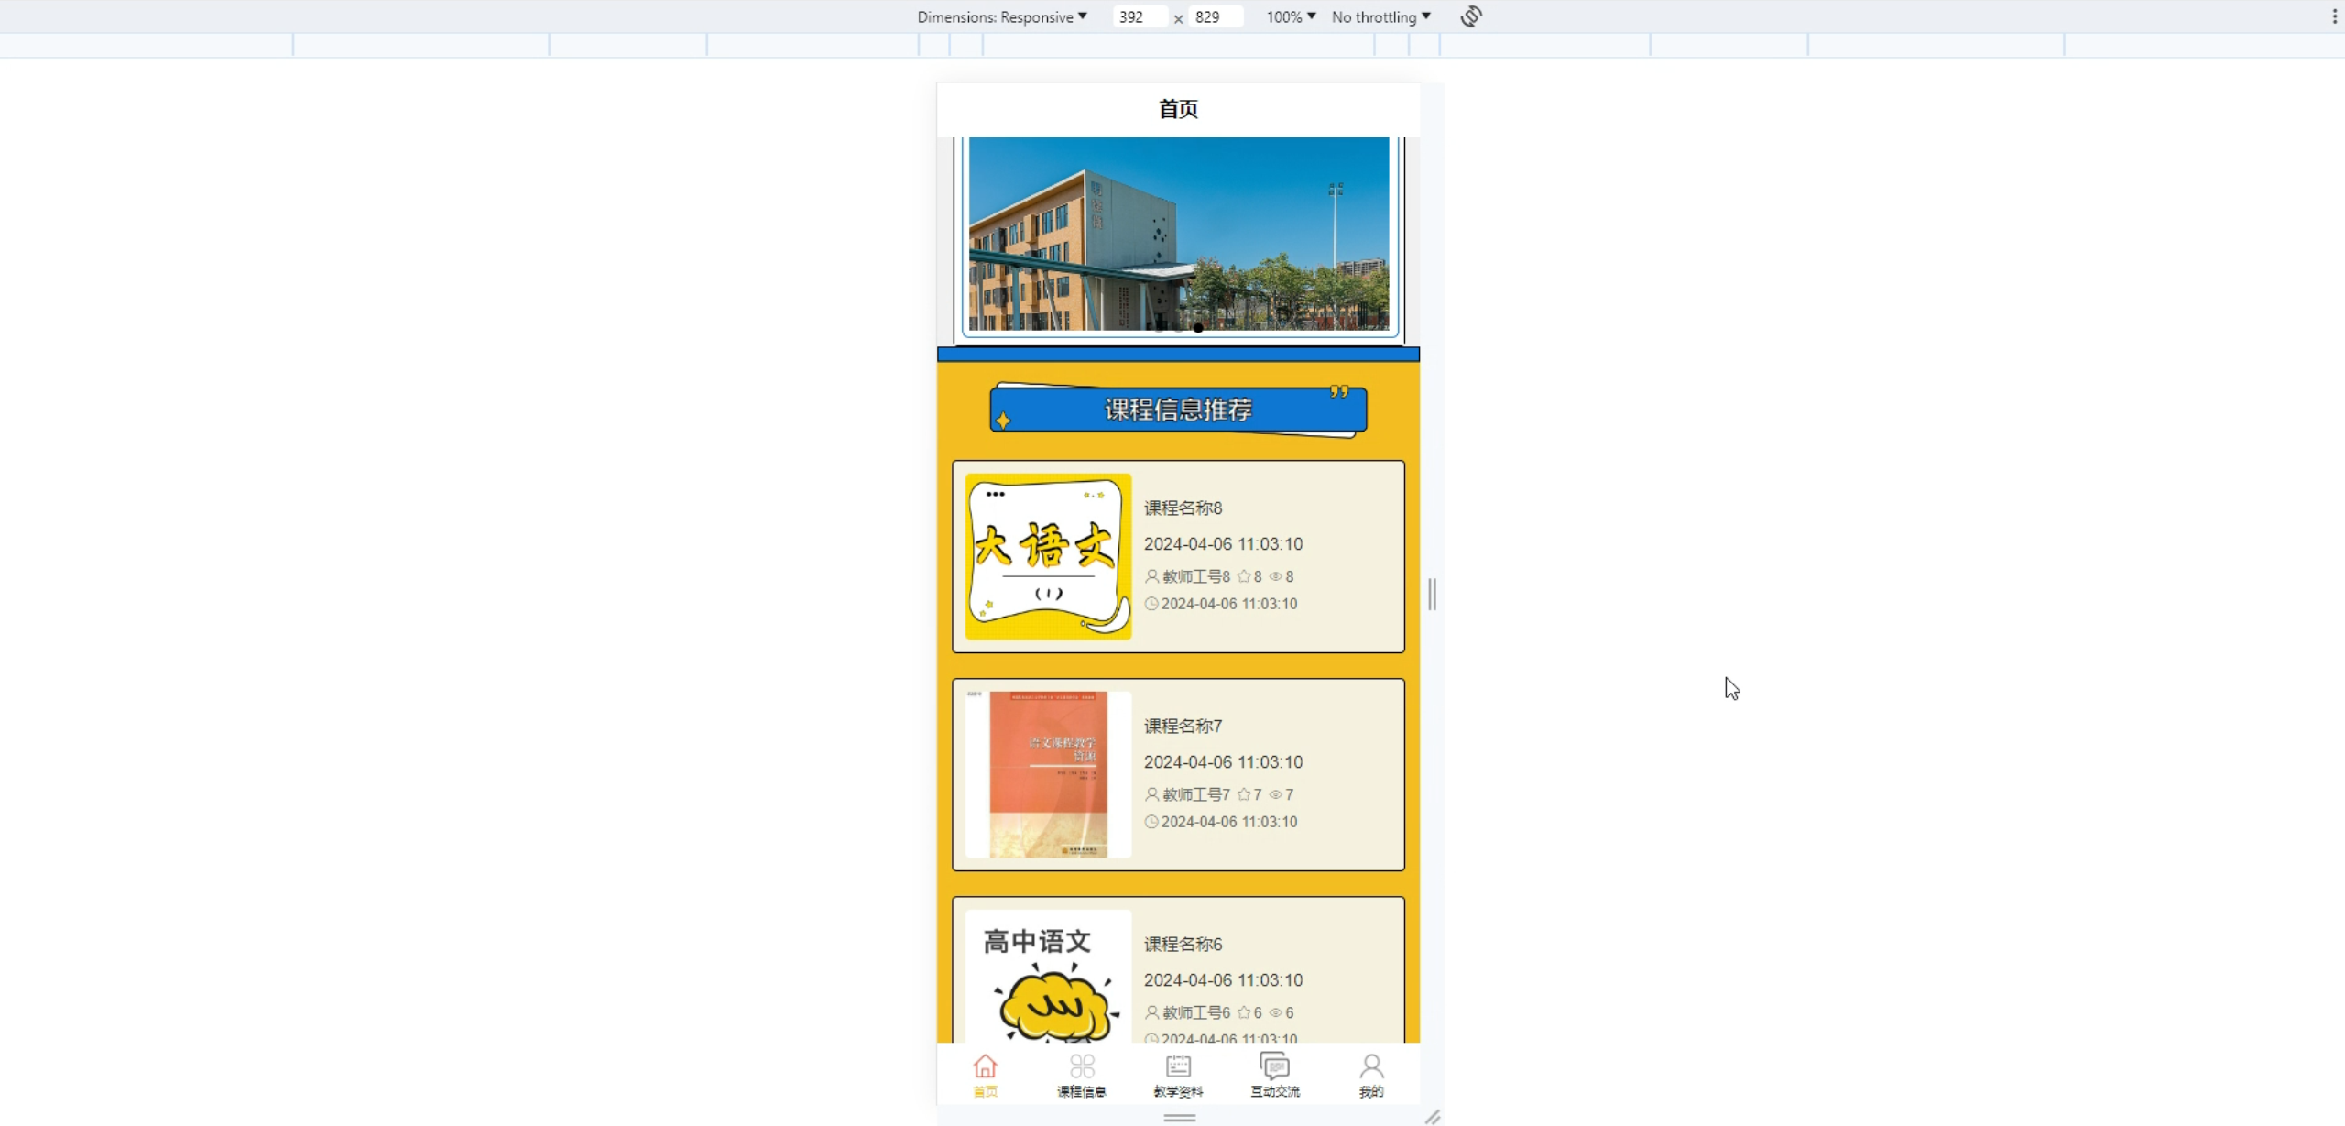Click the 课程信息推荐 banner heading
Viewport: 2345px width, 1126px height.
(1178, 410)
